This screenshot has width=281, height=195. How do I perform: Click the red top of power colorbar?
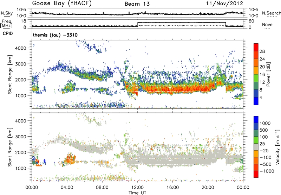click(x=256, y=47)
